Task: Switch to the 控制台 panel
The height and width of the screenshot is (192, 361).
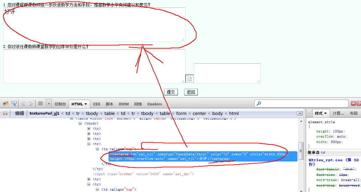Action: tap(60, 104)
